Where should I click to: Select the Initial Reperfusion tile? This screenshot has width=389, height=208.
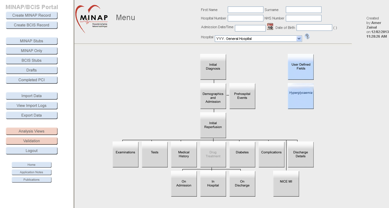click(213, 125)
